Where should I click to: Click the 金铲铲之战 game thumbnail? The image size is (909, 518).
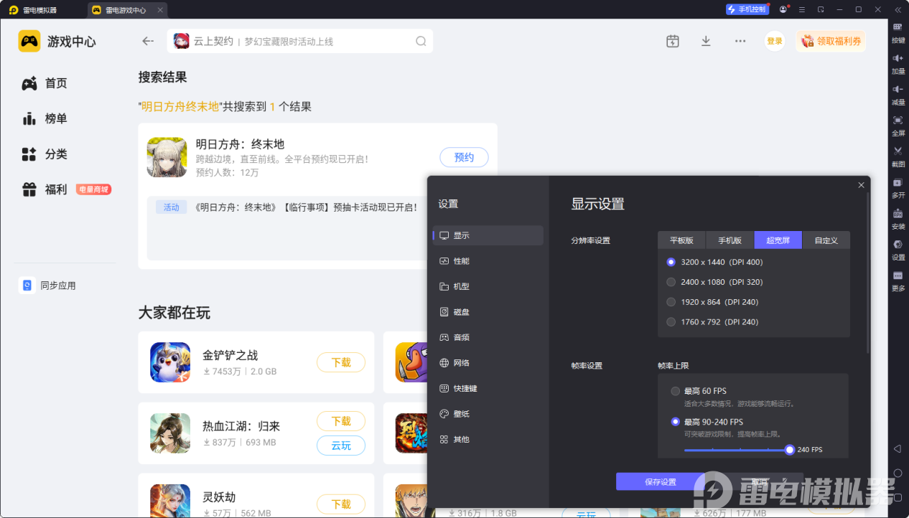[x=170, y=362]
